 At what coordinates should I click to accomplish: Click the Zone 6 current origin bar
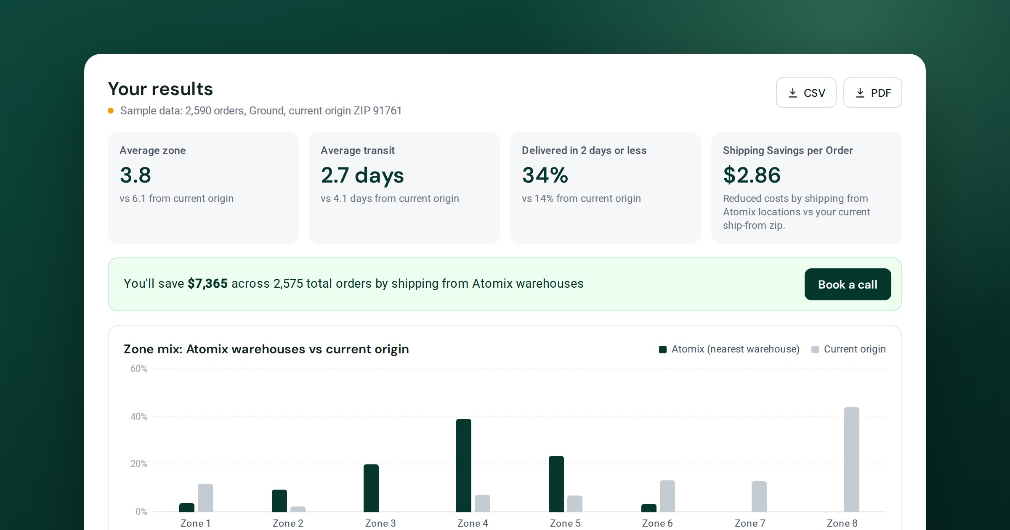(667, 496)
